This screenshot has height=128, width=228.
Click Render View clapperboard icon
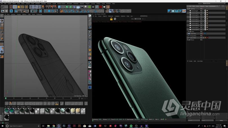pyautogui.click(x=47, y=7)
